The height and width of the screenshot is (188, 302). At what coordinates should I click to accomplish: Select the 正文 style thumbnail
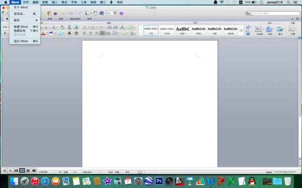[x=151, y=30]
